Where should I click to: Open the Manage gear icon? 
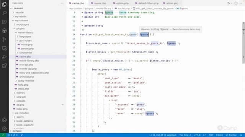4,129
